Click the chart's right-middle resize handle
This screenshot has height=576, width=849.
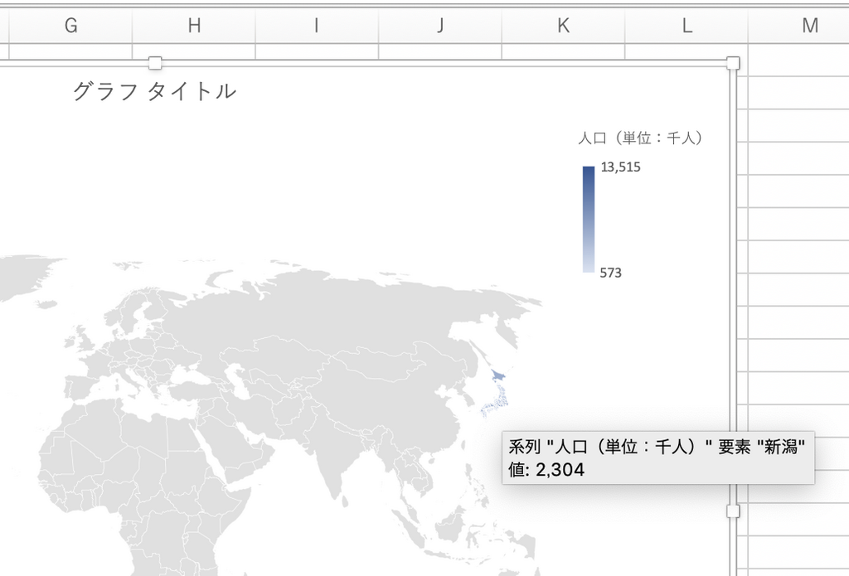click(733, 511)
